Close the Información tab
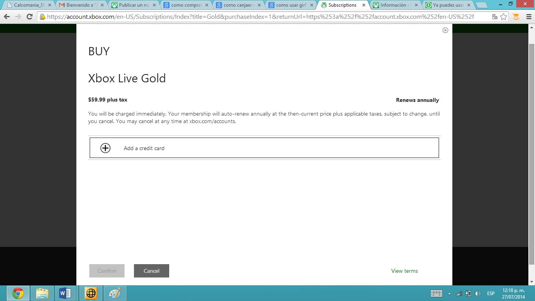This screenshot has height=301, width=535. pos(416,5)
